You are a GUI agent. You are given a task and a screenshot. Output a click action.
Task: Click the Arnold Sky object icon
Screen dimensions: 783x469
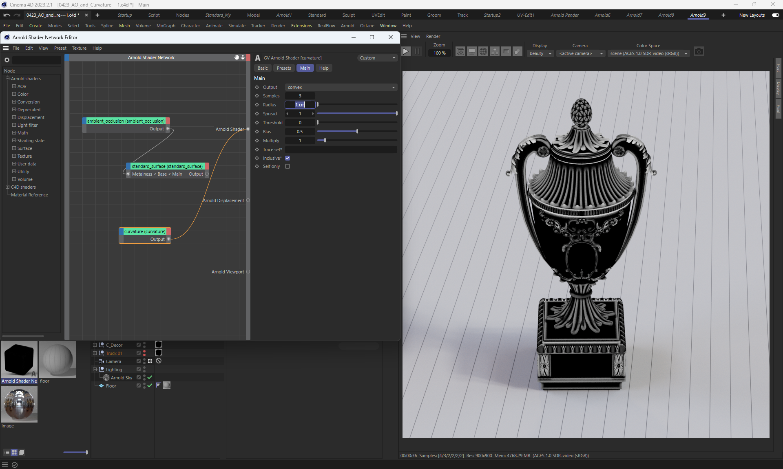106,378
